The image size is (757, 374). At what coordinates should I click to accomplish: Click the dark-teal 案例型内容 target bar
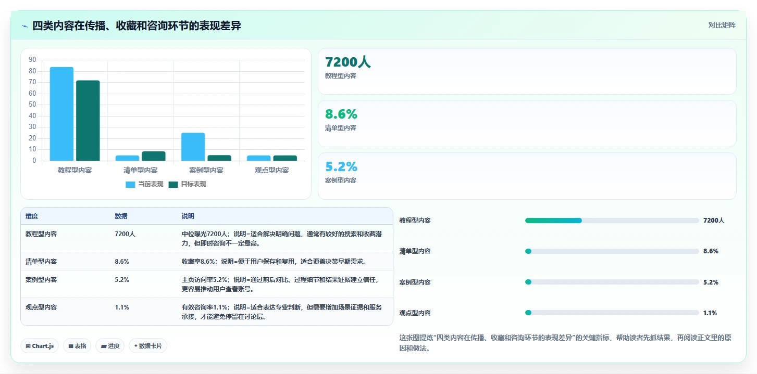[219, 158]
